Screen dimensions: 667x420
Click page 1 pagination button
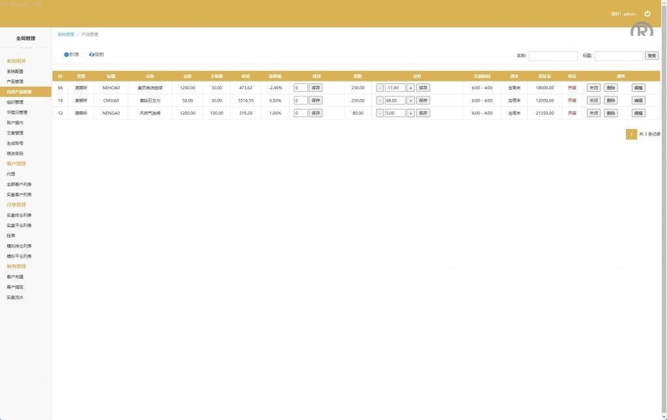tap(631, 134)
